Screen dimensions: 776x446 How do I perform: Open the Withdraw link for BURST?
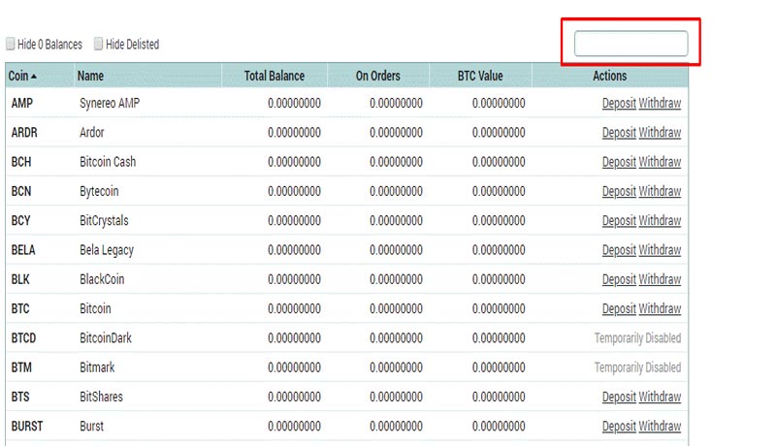(660, 426)
